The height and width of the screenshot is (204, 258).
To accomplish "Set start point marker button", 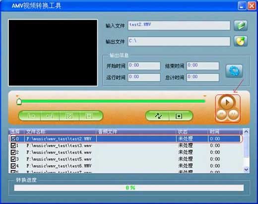I will tap(31, 116).
